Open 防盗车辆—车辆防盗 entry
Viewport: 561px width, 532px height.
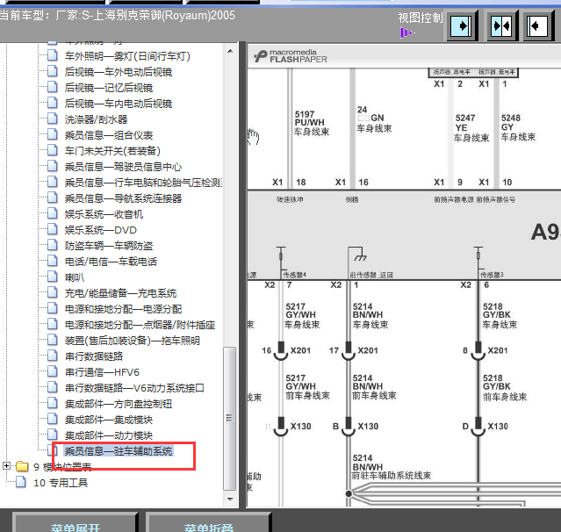[x=109, y=246]
